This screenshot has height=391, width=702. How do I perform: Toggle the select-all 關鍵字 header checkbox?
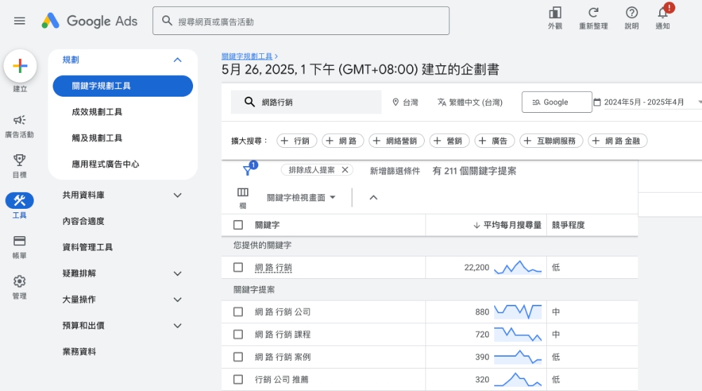click(x=238, y=225)
